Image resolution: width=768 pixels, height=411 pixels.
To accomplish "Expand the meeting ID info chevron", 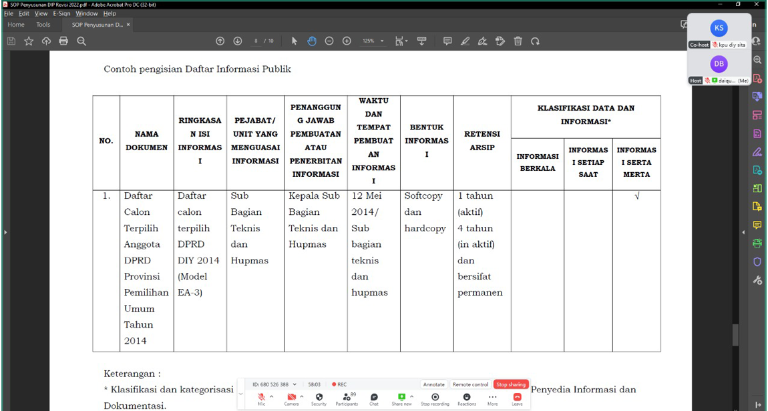I will tap(295, 384).
